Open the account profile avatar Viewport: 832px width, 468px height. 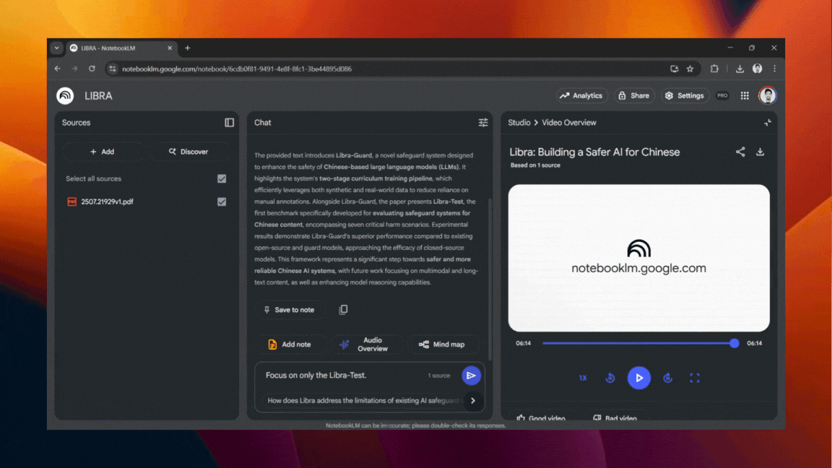767,95
